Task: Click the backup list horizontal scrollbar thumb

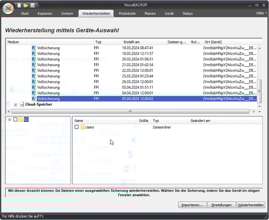Action: point(130,112)
